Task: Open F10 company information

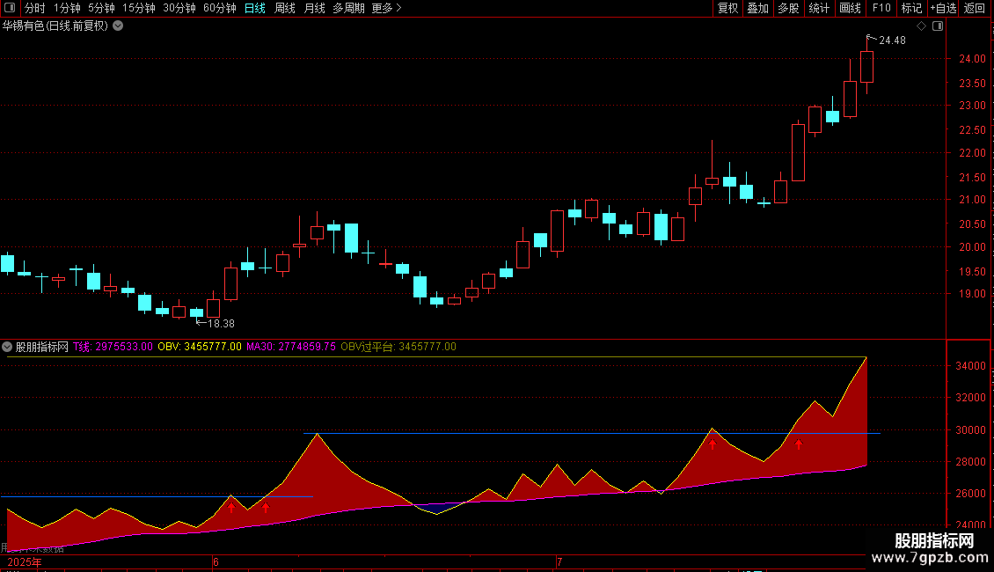Action: point(881,8)
